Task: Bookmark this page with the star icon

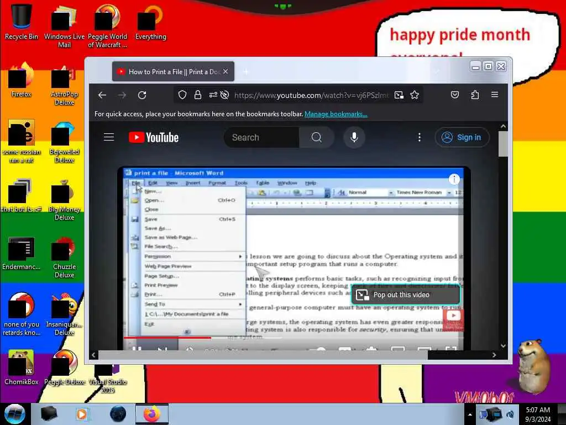Action: pyautogui.click(x=415, y=95)
